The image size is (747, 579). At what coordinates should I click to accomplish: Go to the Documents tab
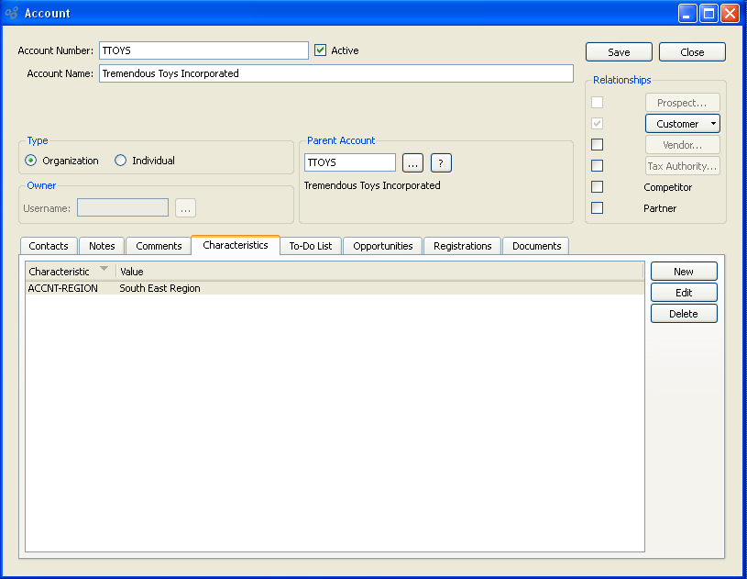click(536, 246)
